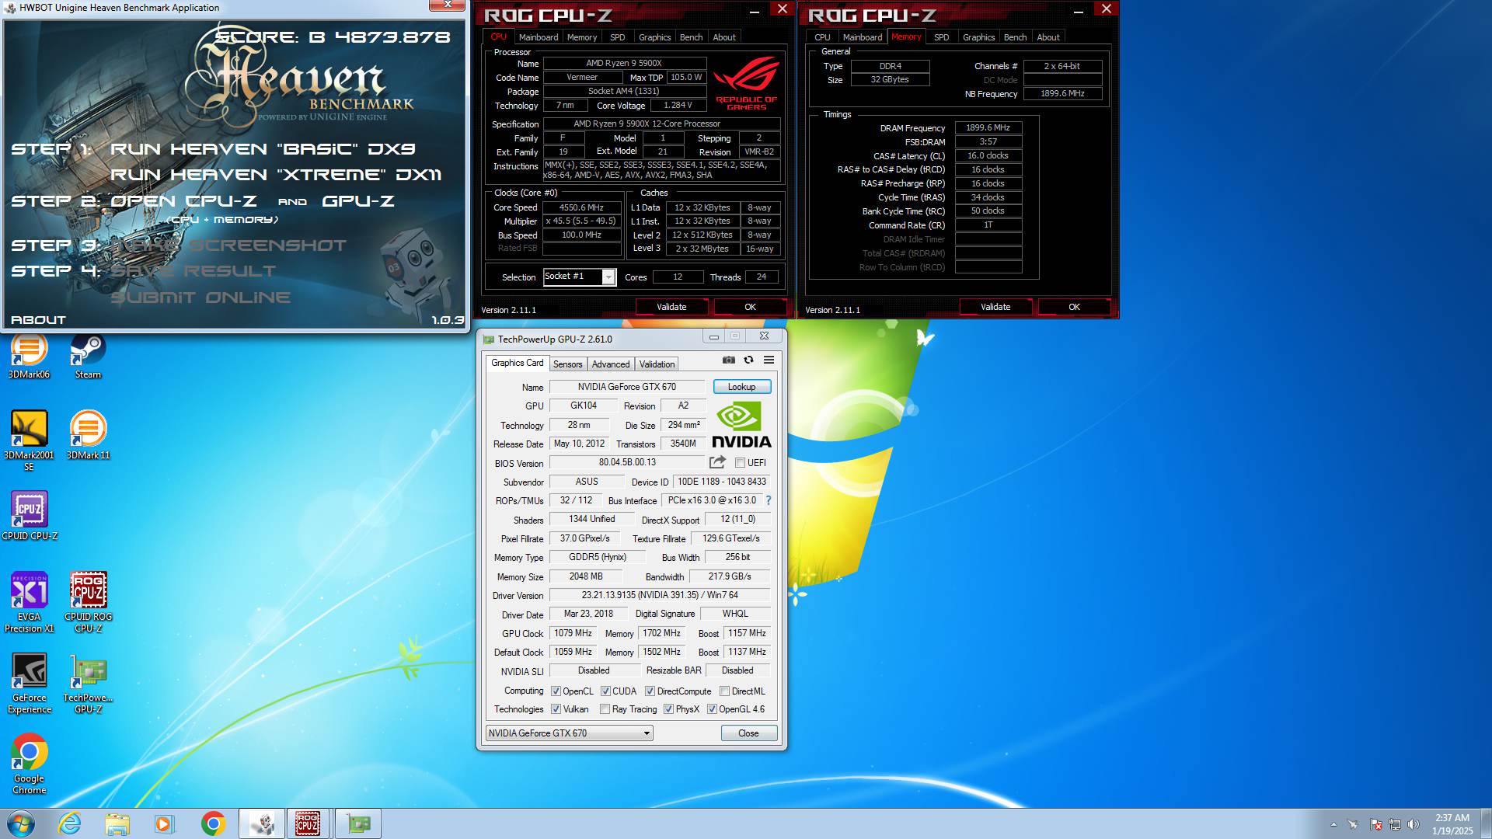Click ABOUT in the HWBOT Heaven app
This screenshot has height=839, width=1492.
pos(38,320)
